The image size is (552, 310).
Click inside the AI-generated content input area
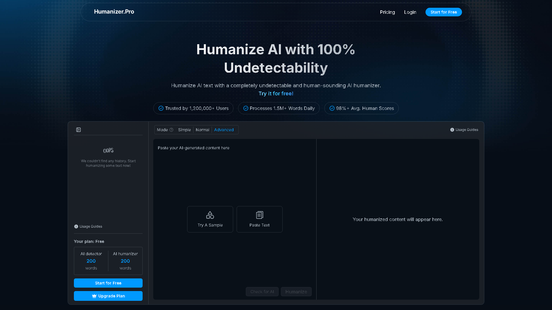pos(234,172)
